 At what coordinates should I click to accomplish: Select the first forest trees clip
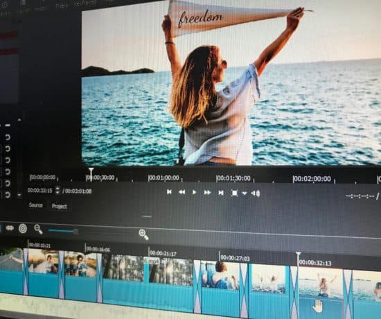click(x=123, y=281)
